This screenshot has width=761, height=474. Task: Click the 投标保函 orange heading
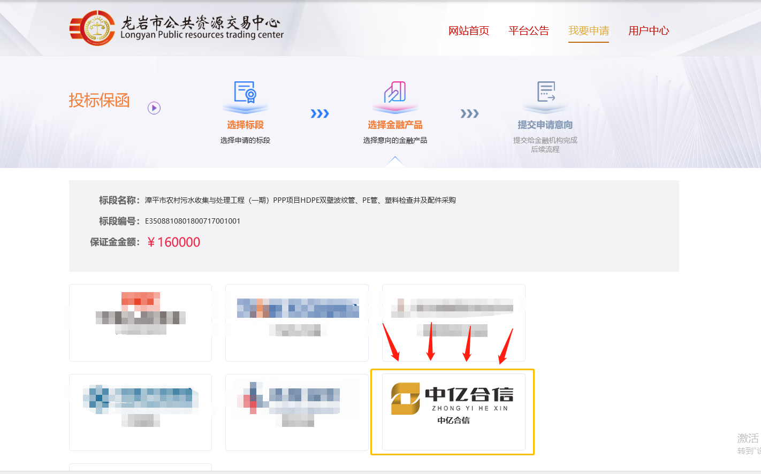[x=99, y=100]
